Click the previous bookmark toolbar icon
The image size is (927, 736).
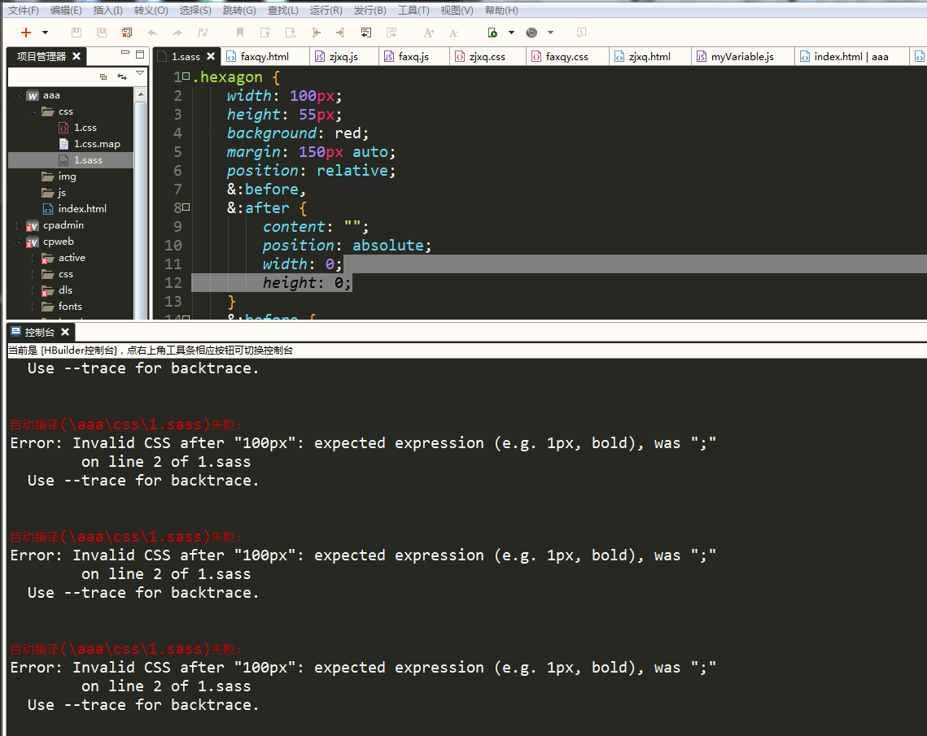point(265,33)
